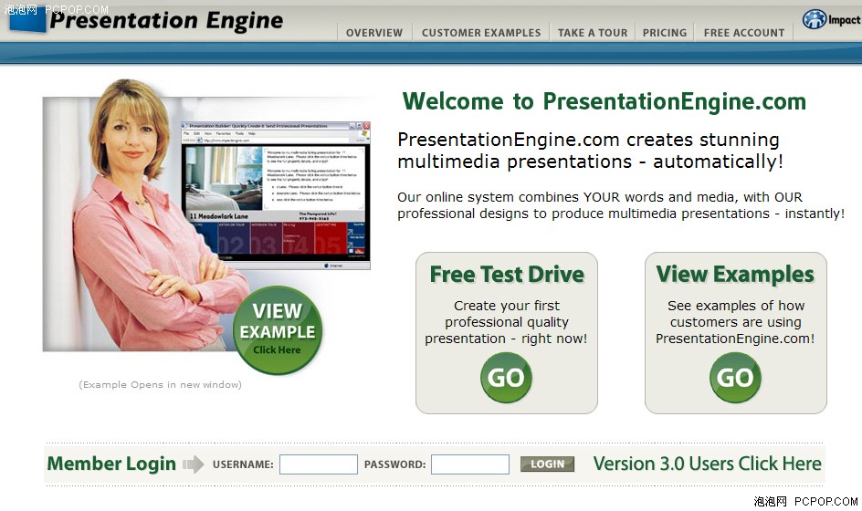Open Version 3.0 Users Click Here link
862x511 pixels.
point(707,464)
